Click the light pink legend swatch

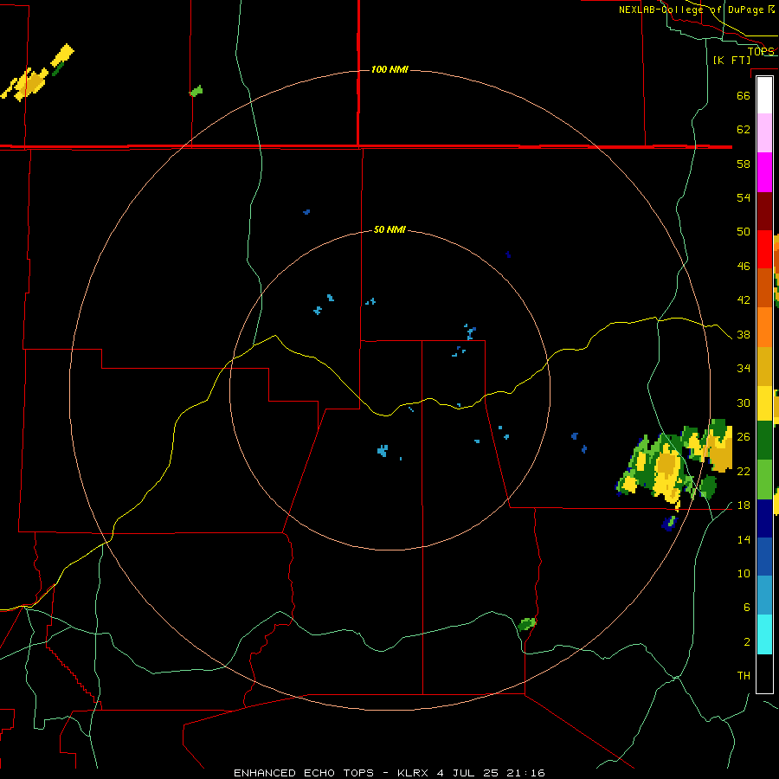tap(764, 133)
